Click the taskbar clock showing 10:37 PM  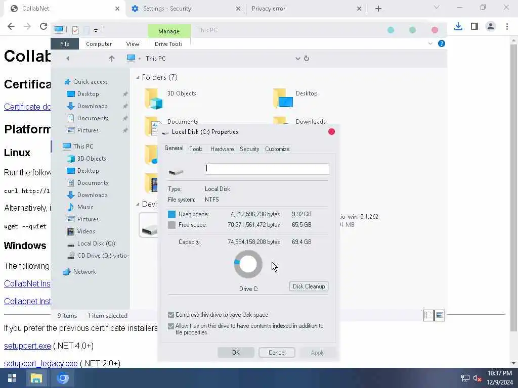tap(499, 373)
